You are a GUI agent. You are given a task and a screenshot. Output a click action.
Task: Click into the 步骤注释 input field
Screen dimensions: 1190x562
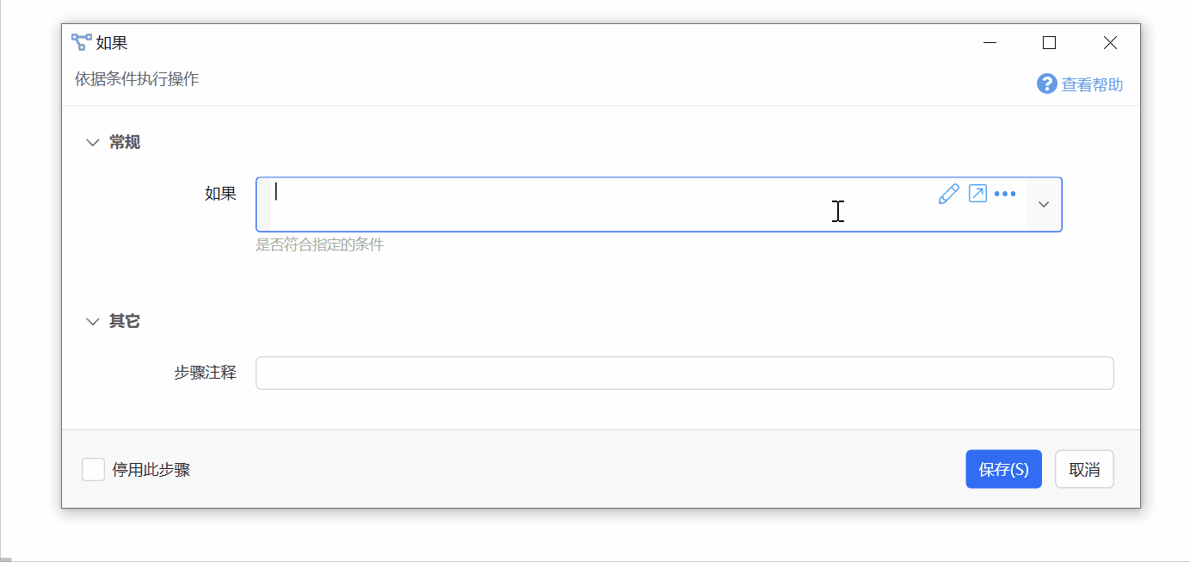pos(684,374)
